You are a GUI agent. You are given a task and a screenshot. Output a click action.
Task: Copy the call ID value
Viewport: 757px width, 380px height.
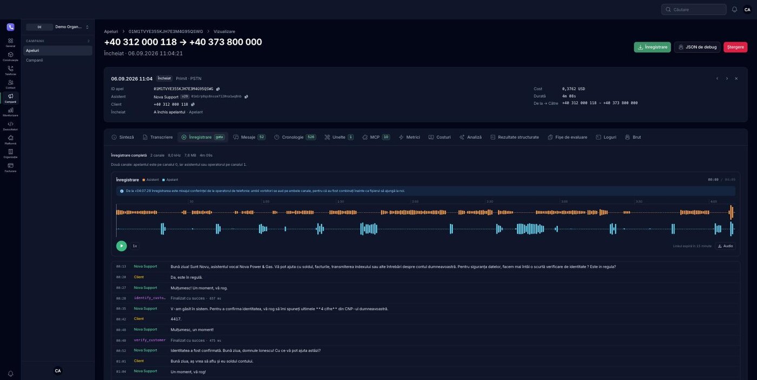(x=218, y=89)
